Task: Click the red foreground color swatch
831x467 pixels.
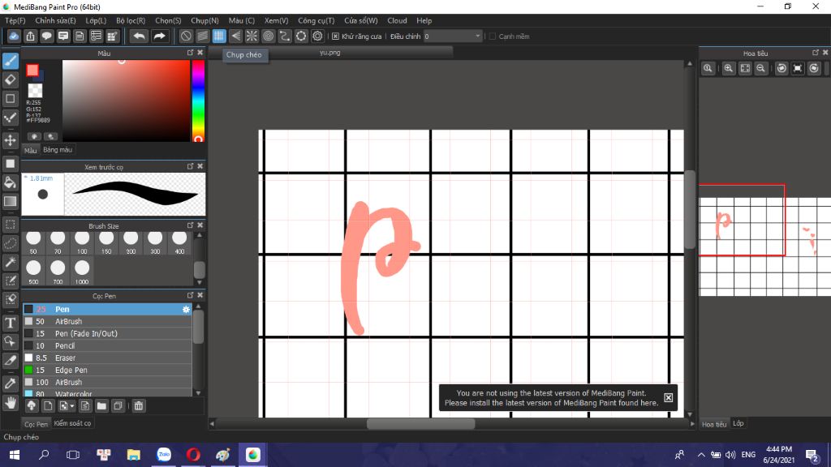Action: click(32, 70)
